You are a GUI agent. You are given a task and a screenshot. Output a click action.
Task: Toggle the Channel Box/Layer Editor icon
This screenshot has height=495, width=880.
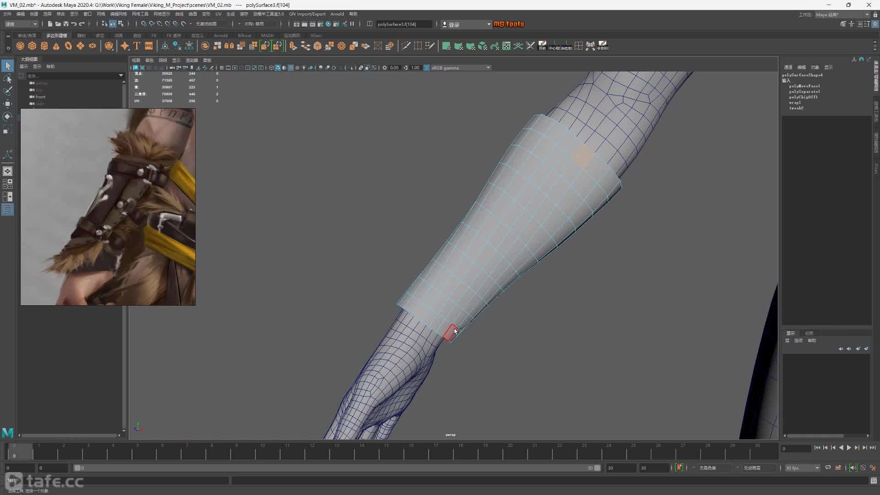[874, 24]
